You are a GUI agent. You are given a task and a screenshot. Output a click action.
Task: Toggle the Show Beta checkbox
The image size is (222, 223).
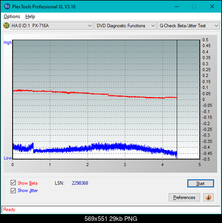tap(13, 183)
